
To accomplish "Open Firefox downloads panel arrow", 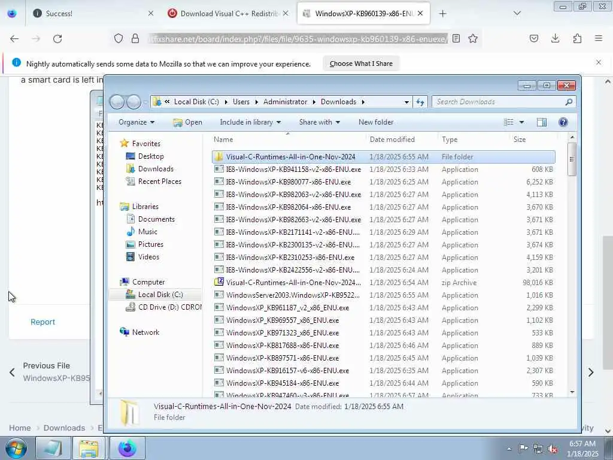I will (555, 38).
